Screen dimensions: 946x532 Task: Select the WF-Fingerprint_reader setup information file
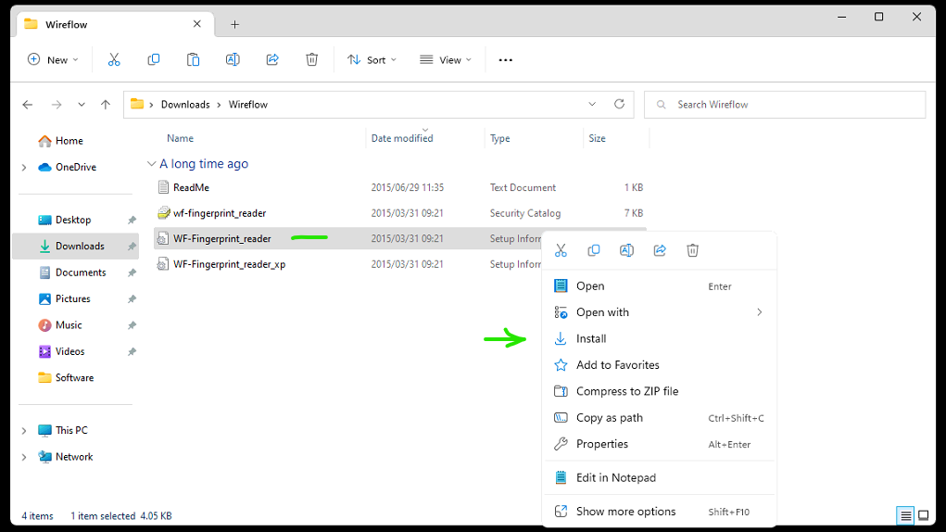click(x=222, y=239)
